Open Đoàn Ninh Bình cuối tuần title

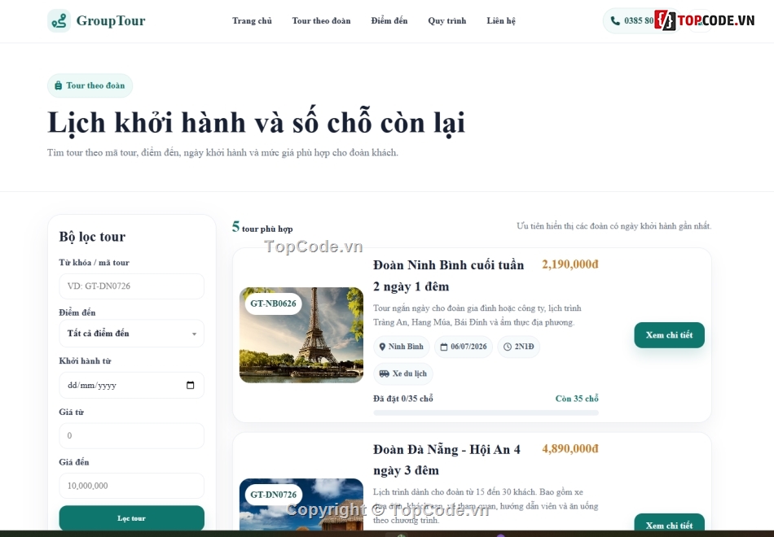[448, 276]
